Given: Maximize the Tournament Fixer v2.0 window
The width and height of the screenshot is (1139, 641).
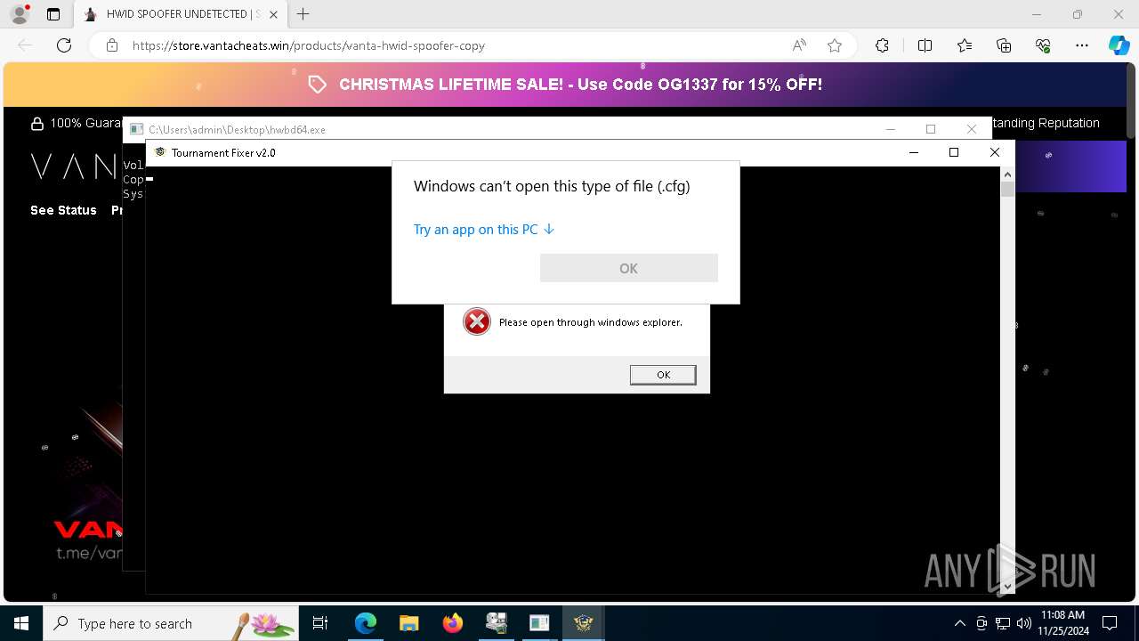Looking at the screenshot, I should point(954,152).
